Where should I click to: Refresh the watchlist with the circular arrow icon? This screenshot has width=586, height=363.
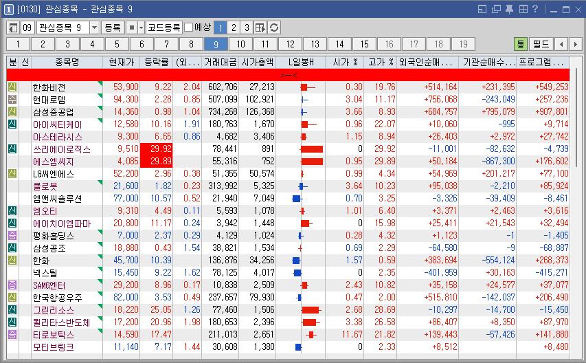click(x=274, y=27)
